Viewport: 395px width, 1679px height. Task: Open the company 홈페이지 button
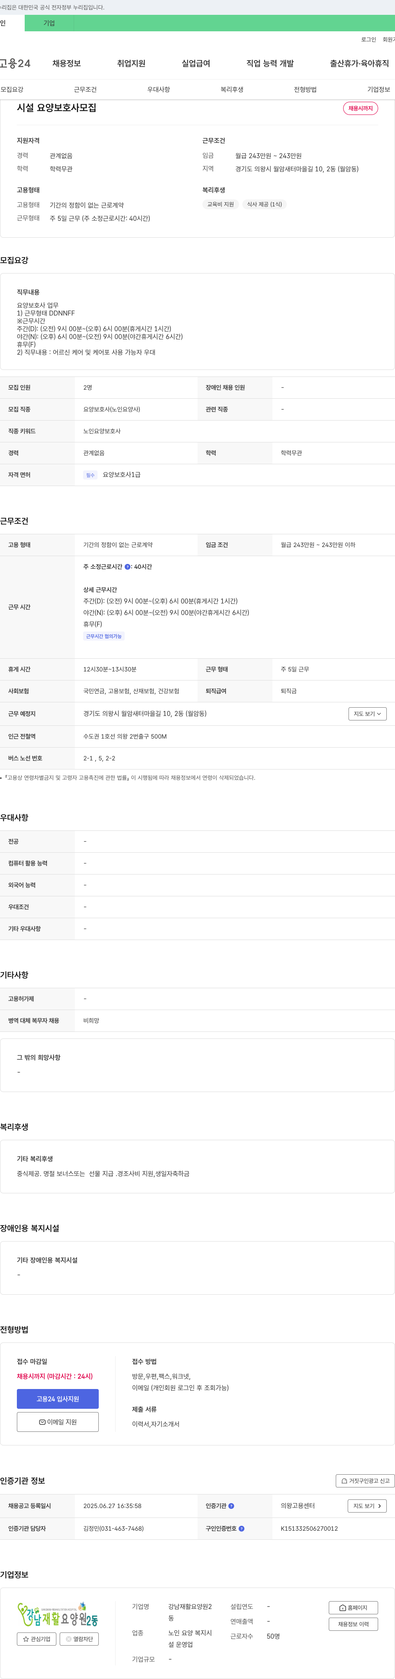point(353,1607)
